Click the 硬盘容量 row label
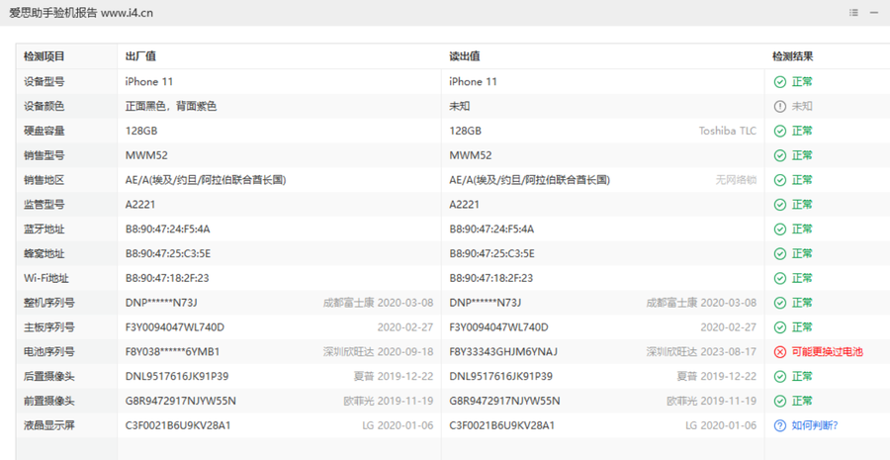The height and width of the screenshot is (460, 890). [44, 132]
